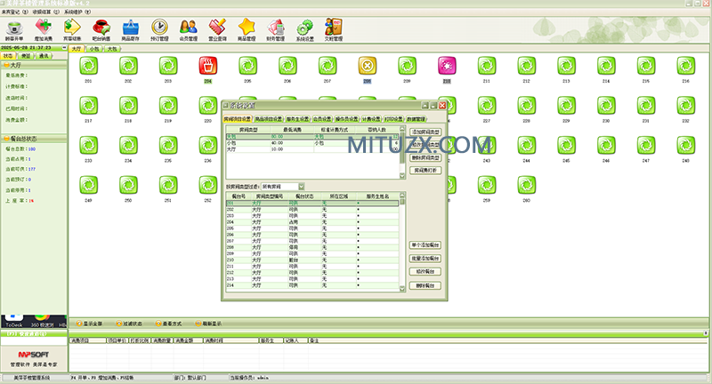Screen dimensions: 712x384
Task: Open the 按房间类型过滤 dropdown
Action: (x=300, y=186)
